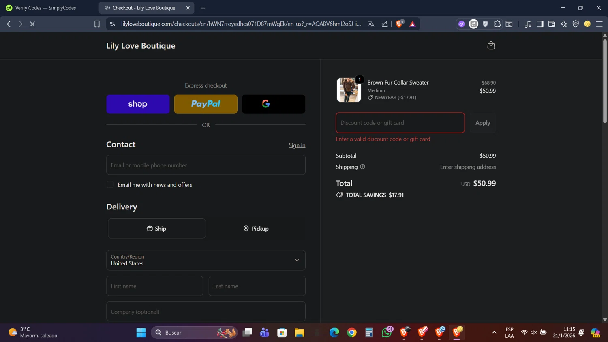View site information icon in address bar
The height and width of the screenshot is (342, 608).
point(112,24)
